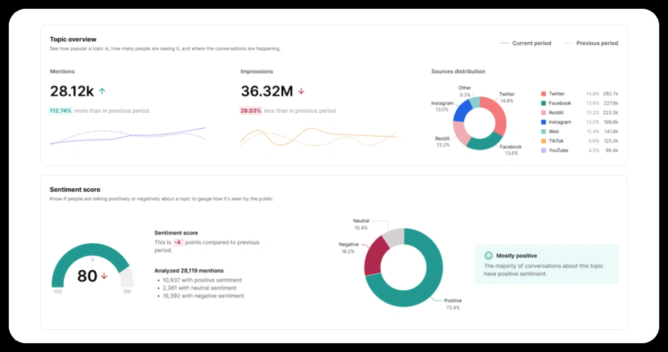This screenshot has height=352, width=668.
Task: Click the smiley face icon beside Mostly positive
Action: click(x=488, y=256)
